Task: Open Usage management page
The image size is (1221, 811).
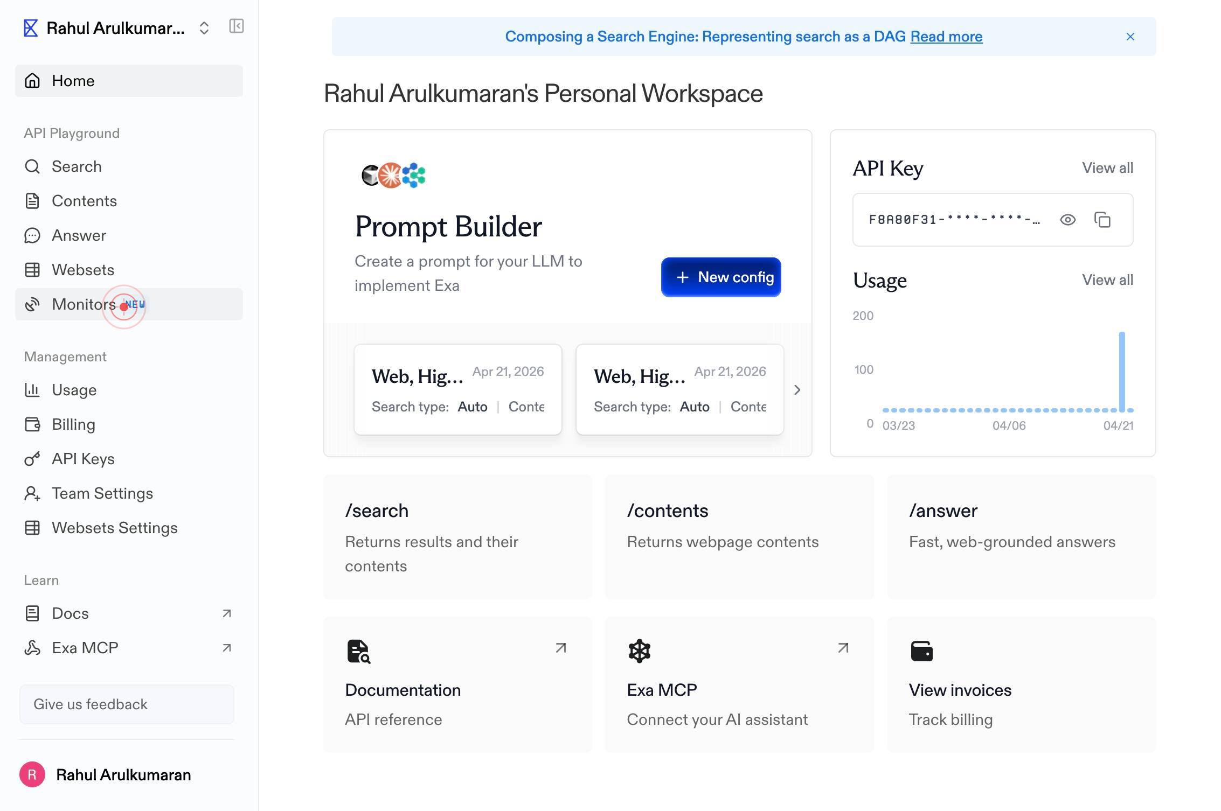Action: 129,390
